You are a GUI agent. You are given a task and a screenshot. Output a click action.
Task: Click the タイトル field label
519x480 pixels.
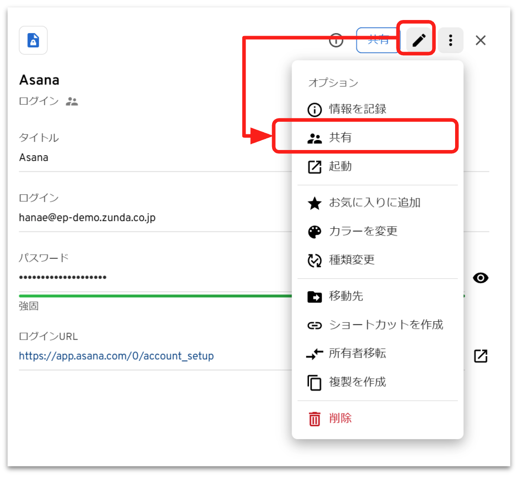[39, 137]
